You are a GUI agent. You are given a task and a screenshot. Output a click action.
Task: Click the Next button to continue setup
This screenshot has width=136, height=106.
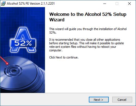99,99
